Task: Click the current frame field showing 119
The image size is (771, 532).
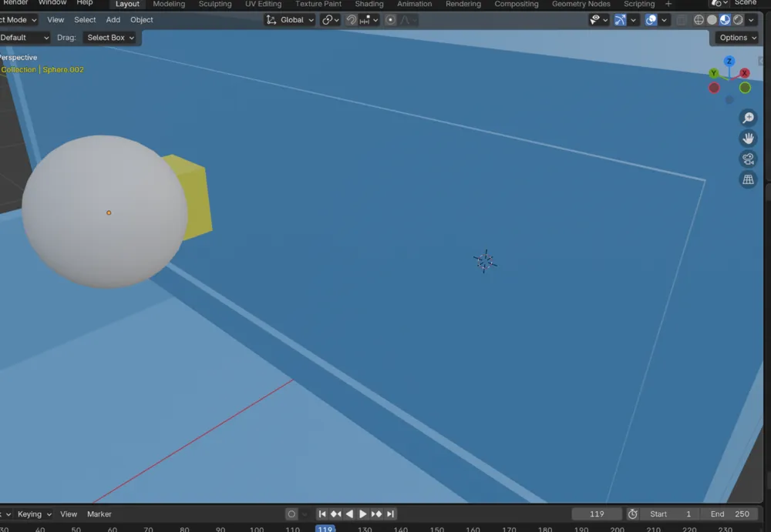Action: [597, 514]
